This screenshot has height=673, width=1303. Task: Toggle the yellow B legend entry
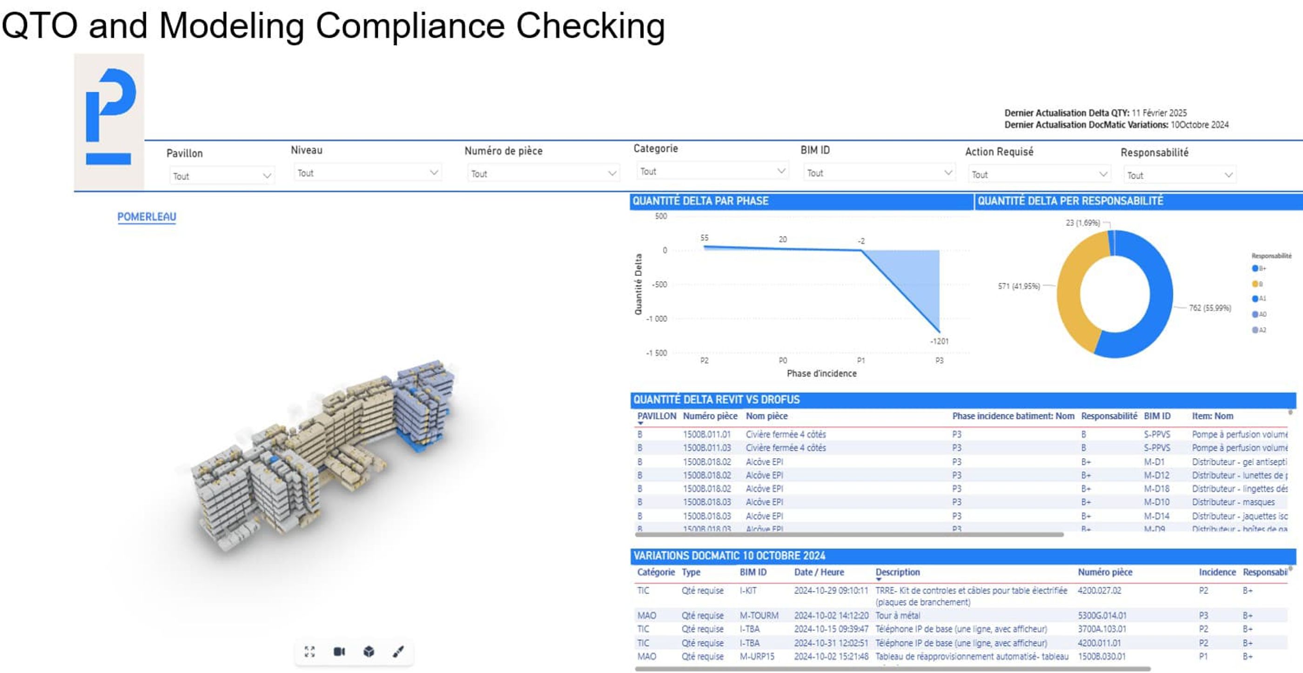point(1255,284)
